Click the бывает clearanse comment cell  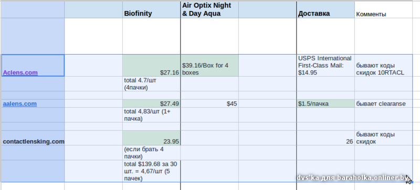coord(383,103)
